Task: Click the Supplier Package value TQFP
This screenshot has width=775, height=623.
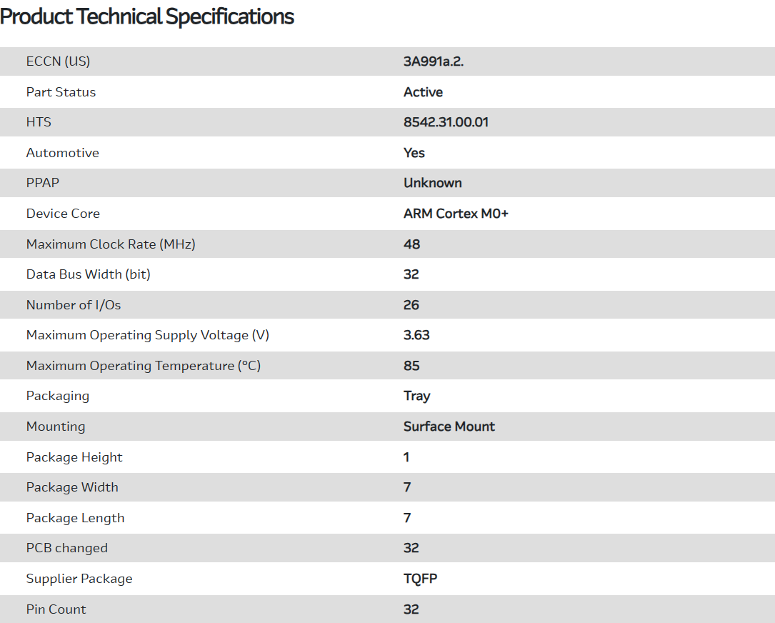Action: click(x=420, y=579)
